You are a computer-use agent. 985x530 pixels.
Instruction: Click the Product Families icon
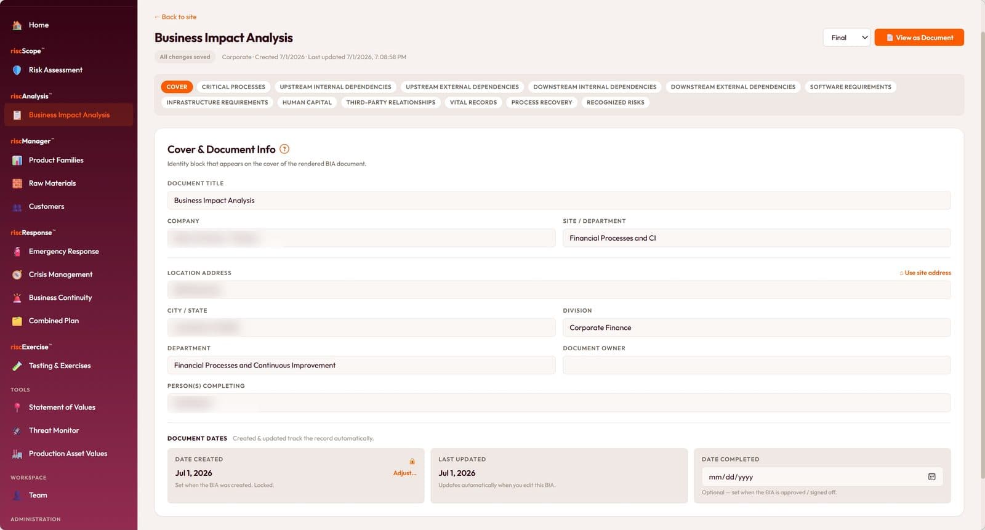pos(17,160)
